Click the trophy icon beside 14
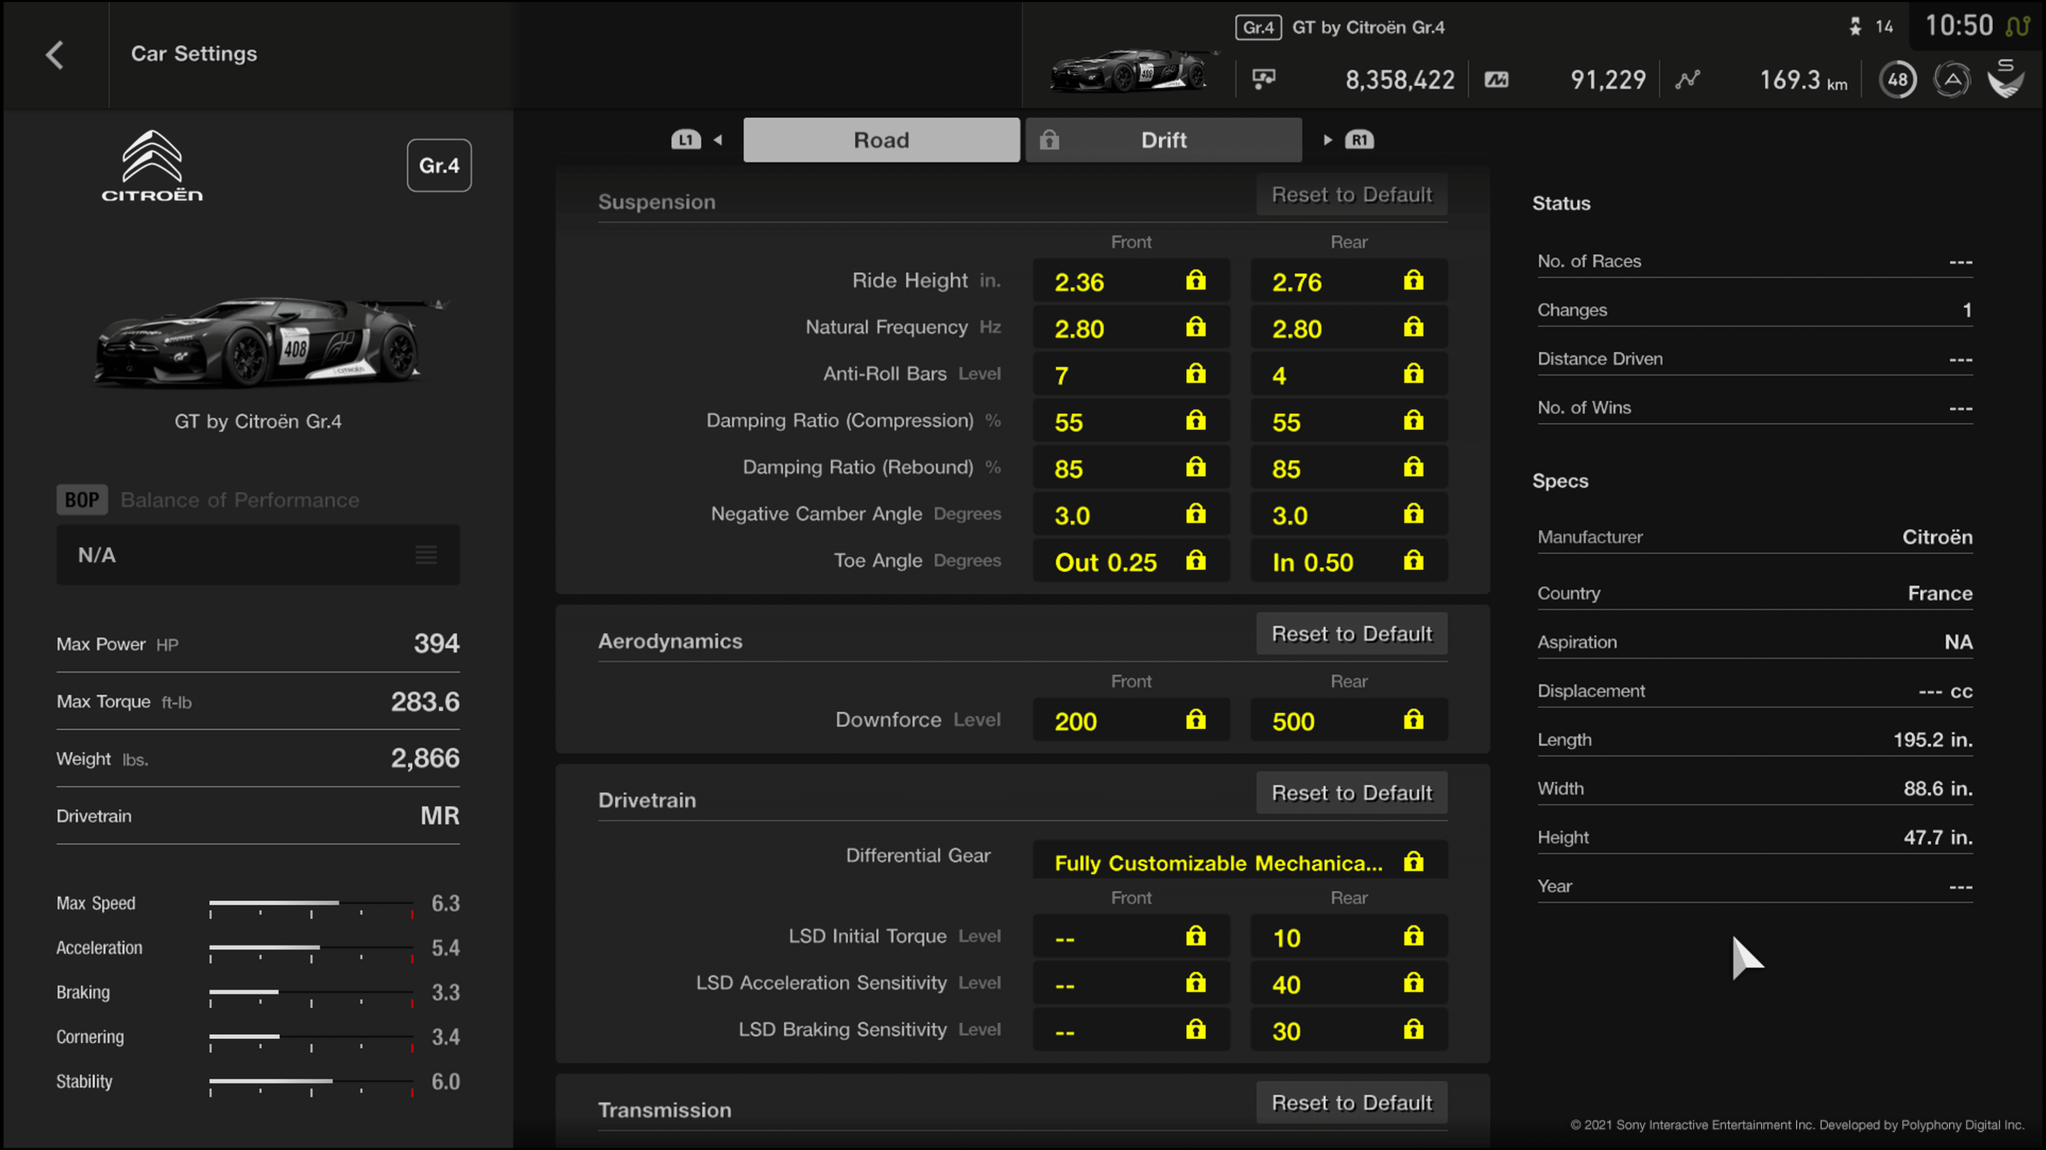Viewport: 2046px width, 1150px height. coord(1855,27)
